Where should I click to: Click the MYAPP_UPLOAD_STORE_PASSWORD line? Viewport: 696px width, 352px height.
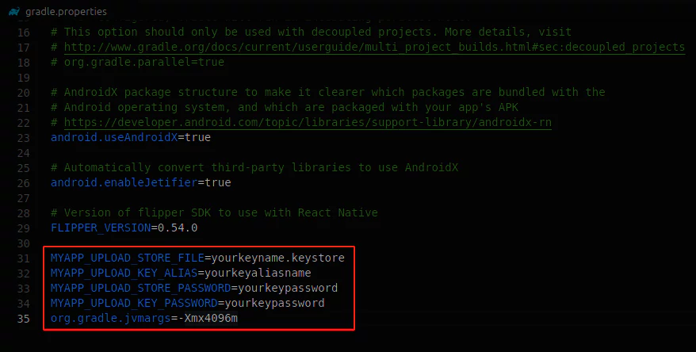[x=194, y=288]
